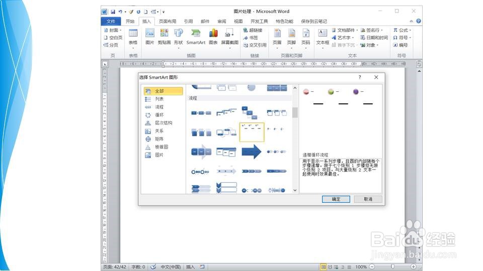Click the Save icon in quick access toolbar
Image resolution: width=483 pixels, height=271 pixels.
[x=113, y=12]
